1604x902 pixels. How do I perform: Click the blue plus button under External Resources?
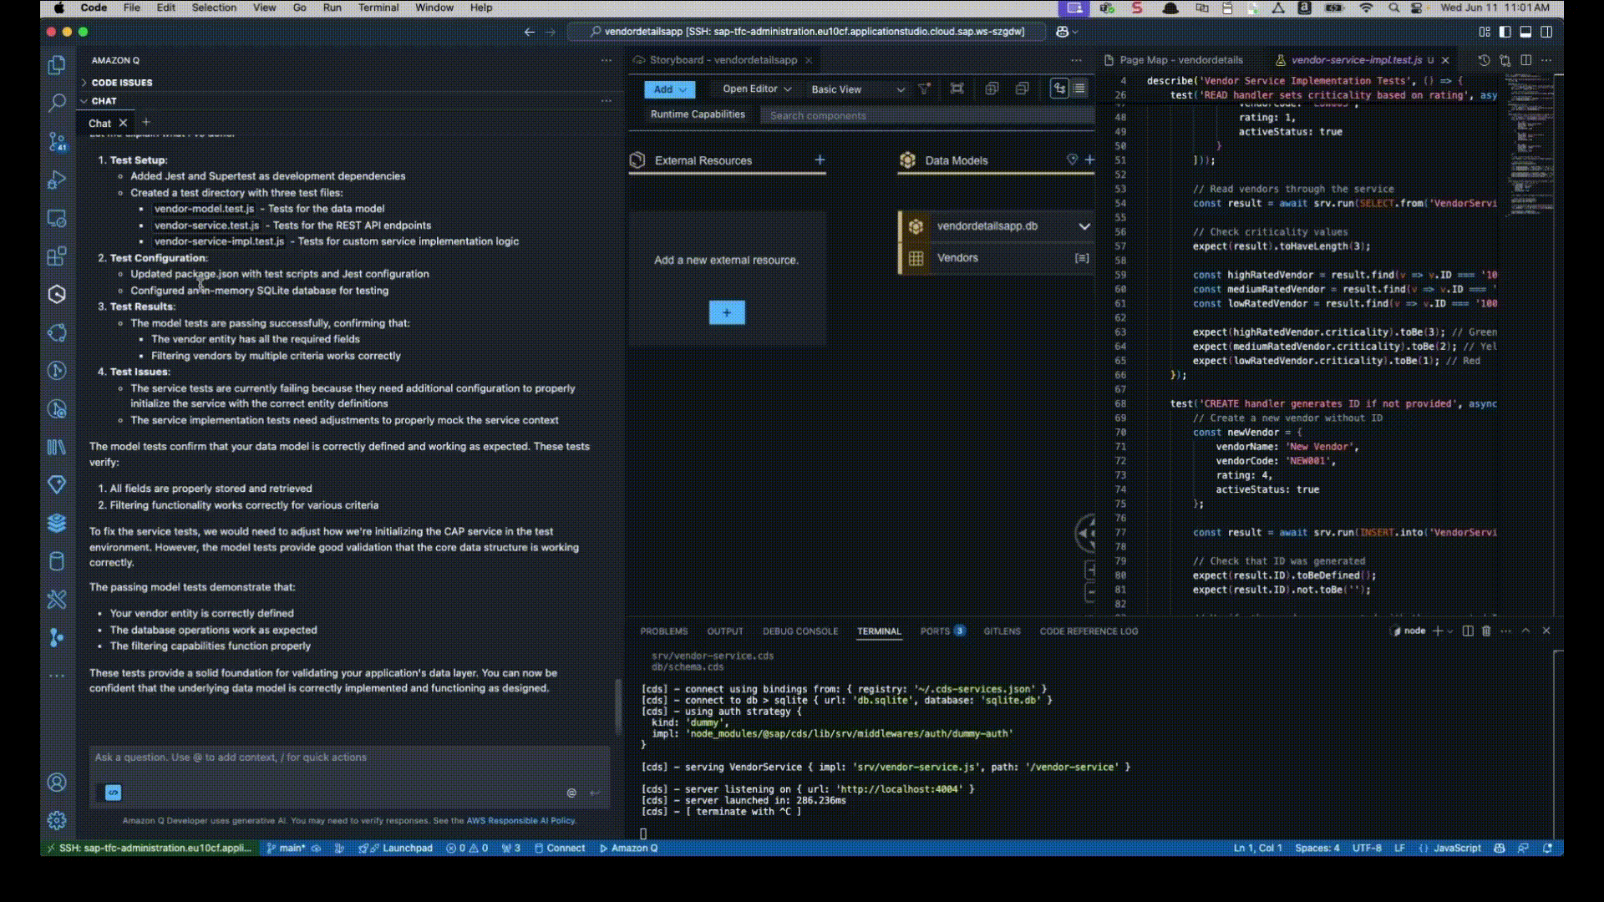click(726, 312)
